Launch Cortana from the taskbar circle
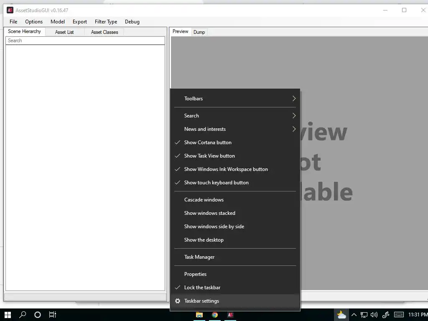428x321 pixels. coord(38,315)
